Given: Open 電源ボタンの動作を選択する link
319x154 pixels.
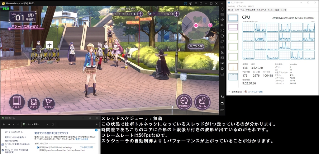Looking at the screenshot, I should coord(16,137).
